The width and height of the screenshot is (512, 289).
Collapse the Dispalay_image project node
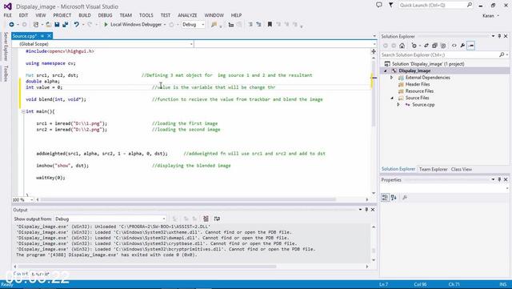tap(386, 70)
